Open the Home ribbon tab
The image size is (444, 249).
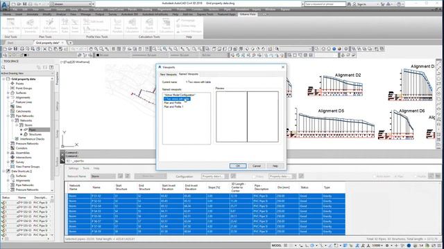click(x=7, y=14)
